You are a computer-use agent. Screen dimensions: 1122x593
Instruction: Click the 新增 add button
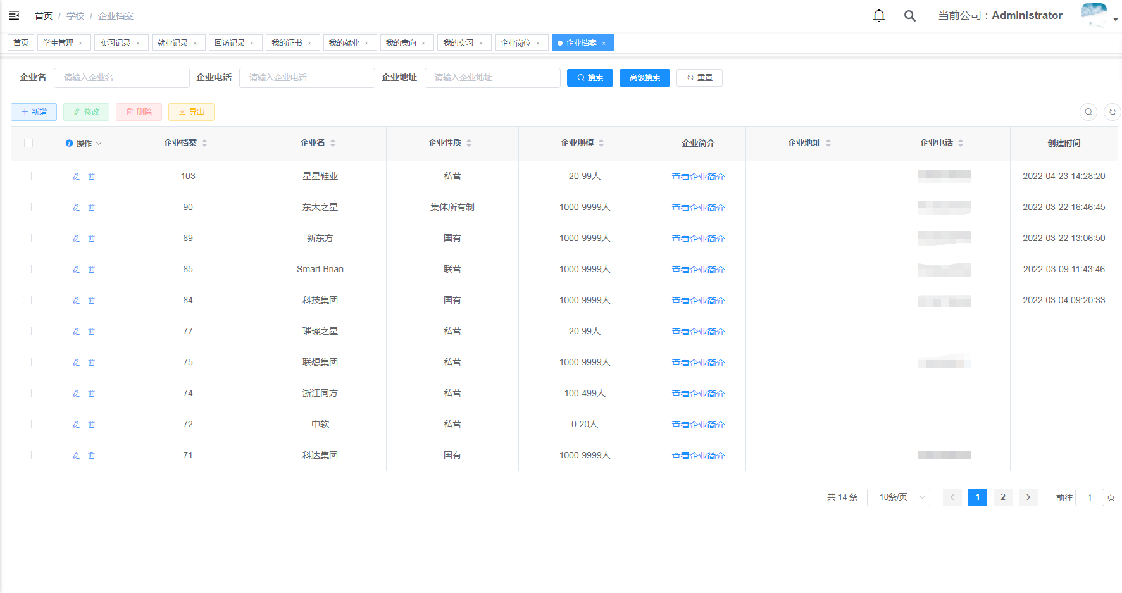(34, 112)
